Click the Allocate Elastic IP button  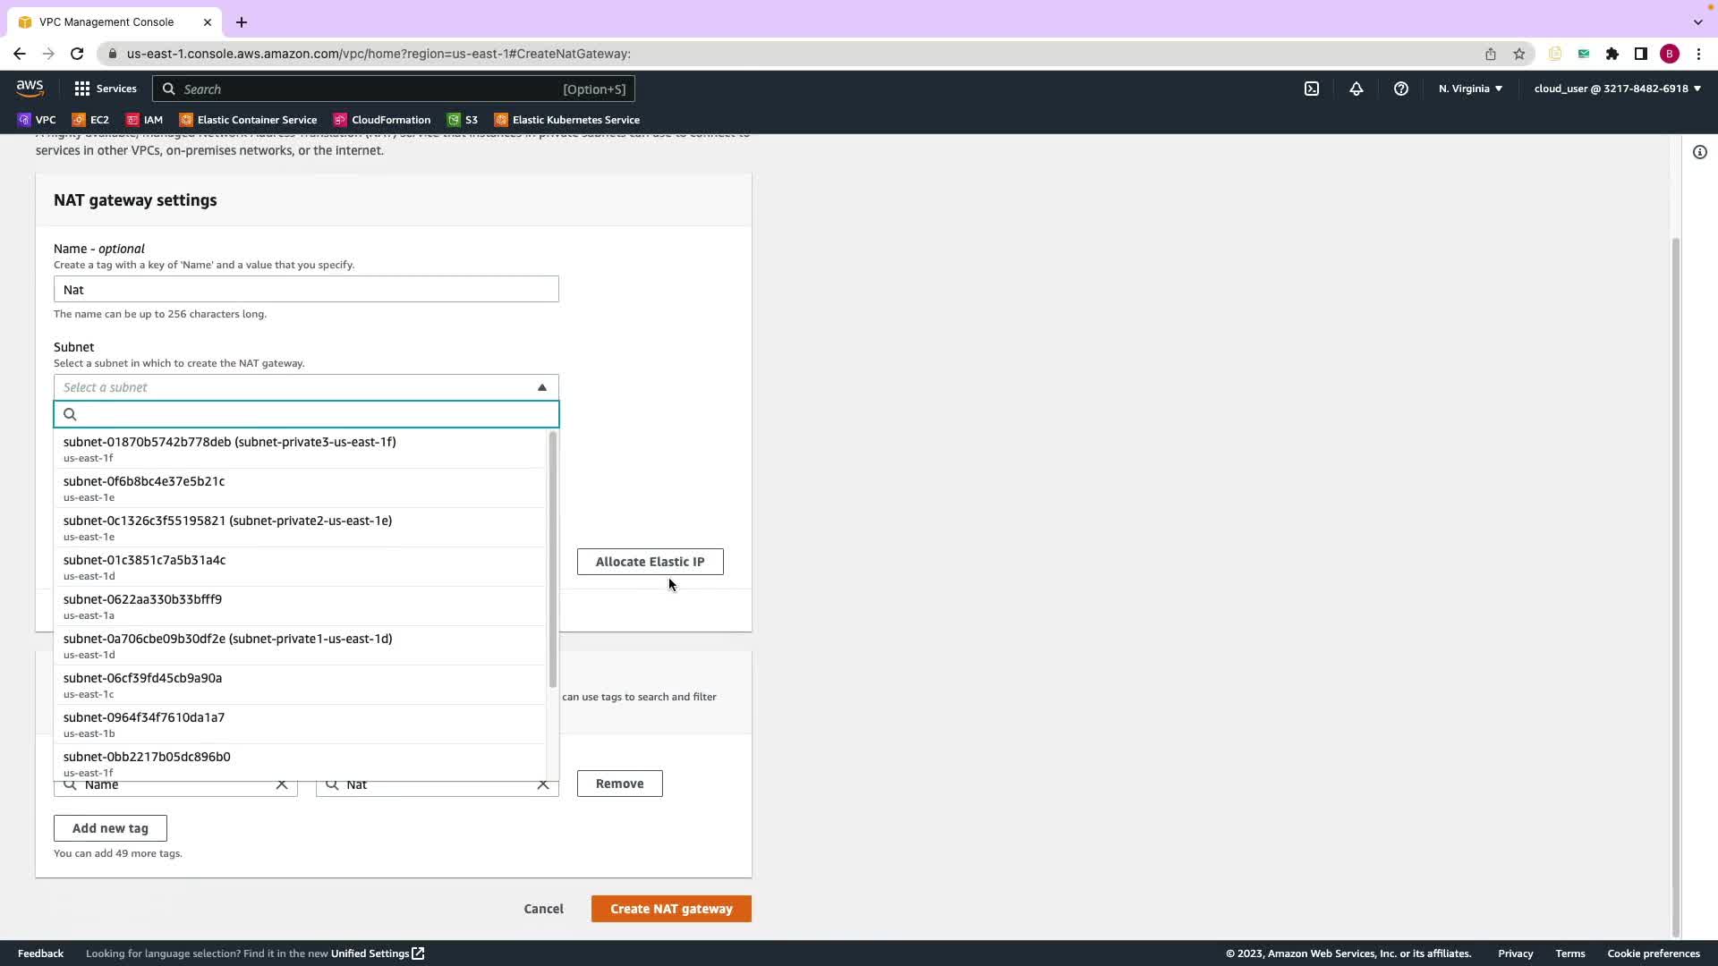click(x=650, y=562)
